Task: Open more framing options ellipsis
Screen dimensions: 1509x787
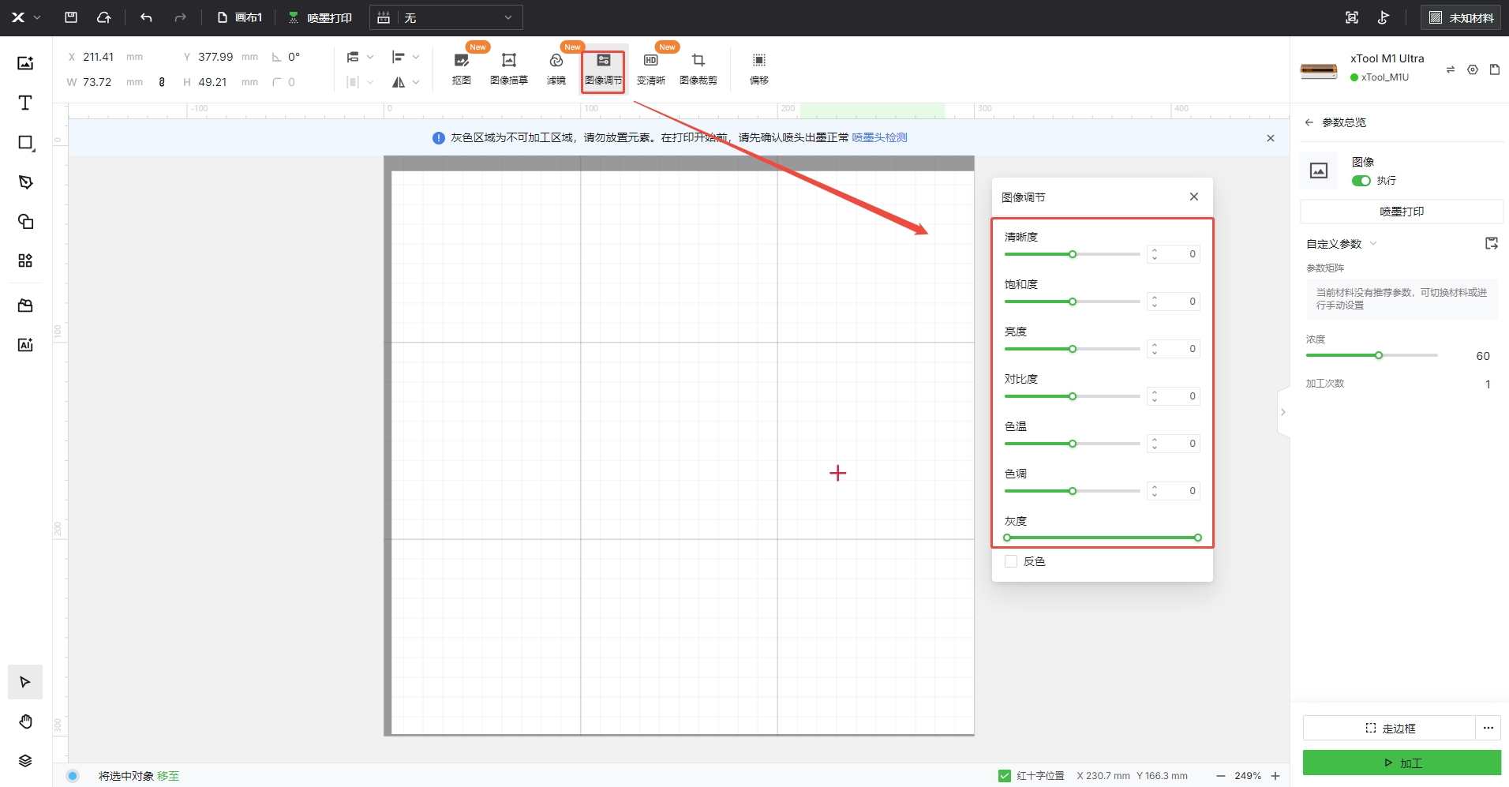Action: (1488, 728)
